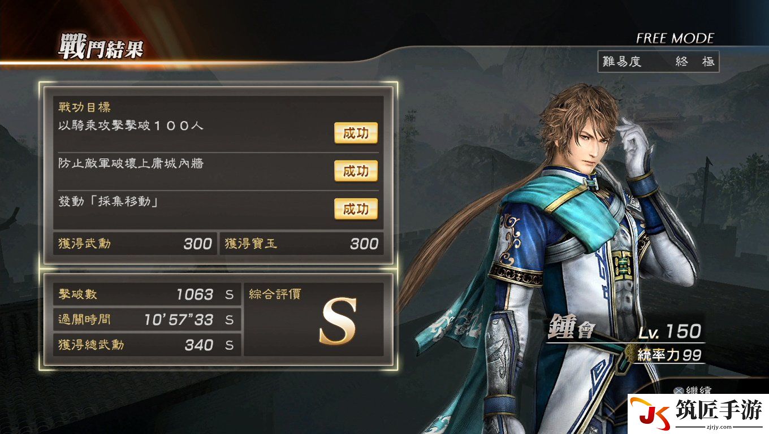Click the large S overall rating emblem
The image size is (769, 434).
click(338, 322)
